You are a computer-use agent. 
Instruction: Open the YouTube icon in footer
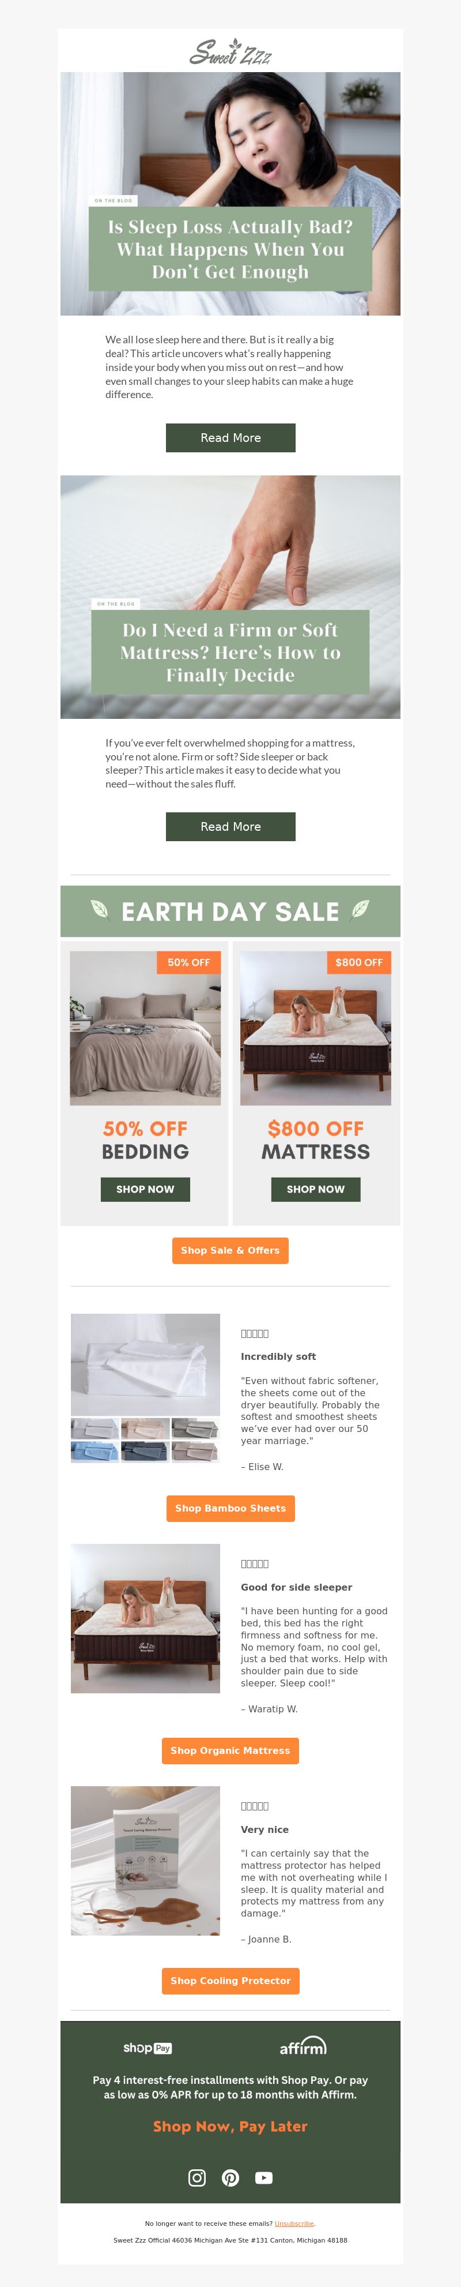263,2177
